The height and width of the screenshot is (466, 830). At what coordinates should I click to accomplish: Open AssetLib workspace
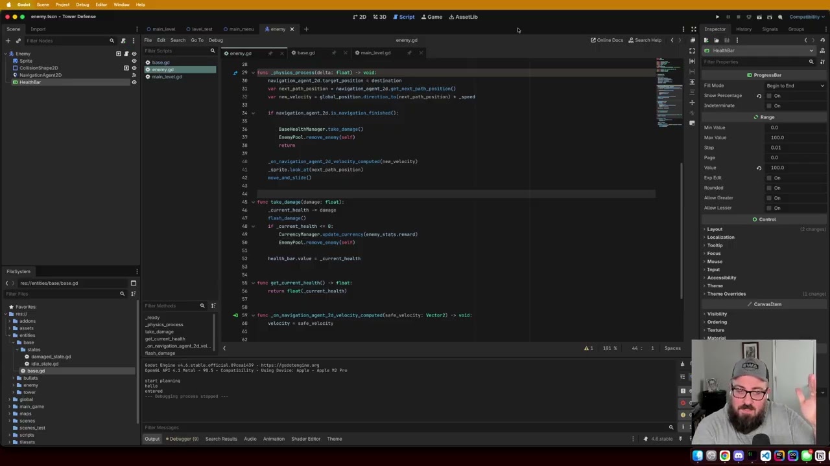click(463, 17)
